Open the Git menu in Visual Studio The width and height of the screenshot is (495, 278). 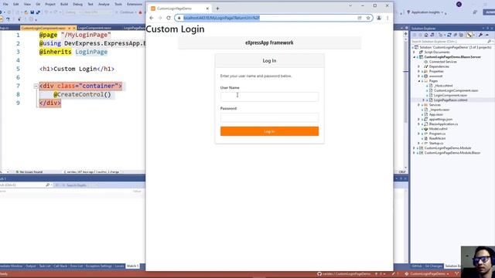click(x=38, y=5)
